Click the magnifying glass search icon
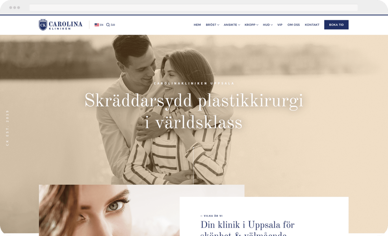This screenshot has width=388, height=236. click(x=108, y=25)
